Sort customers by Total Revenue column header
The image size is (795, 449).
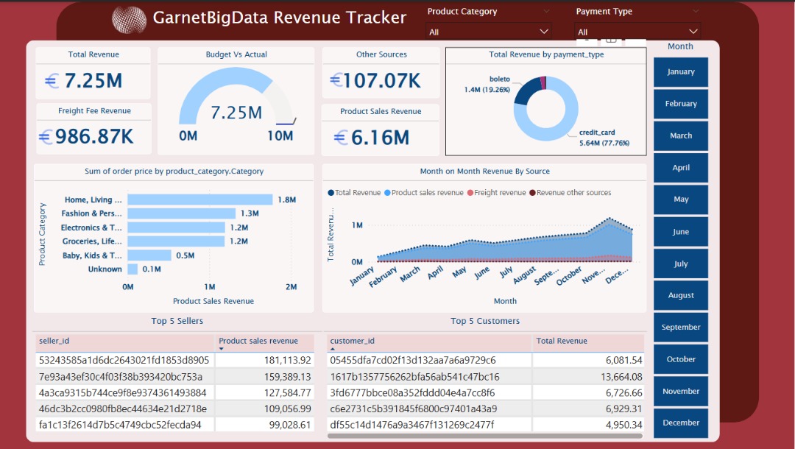[x=588, y=342]
